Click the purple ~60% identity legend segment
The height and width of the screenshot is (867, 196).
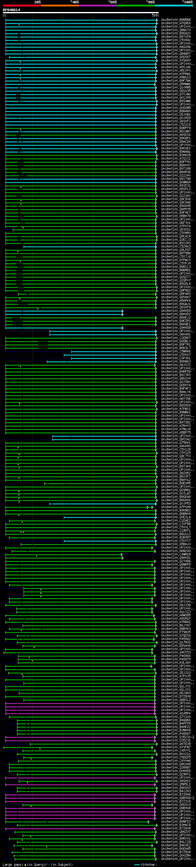click(98, 6)
